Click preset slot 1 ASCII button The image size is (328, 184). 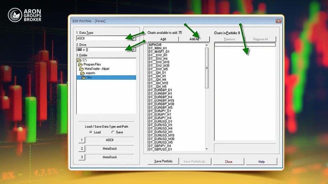point(110,140)
